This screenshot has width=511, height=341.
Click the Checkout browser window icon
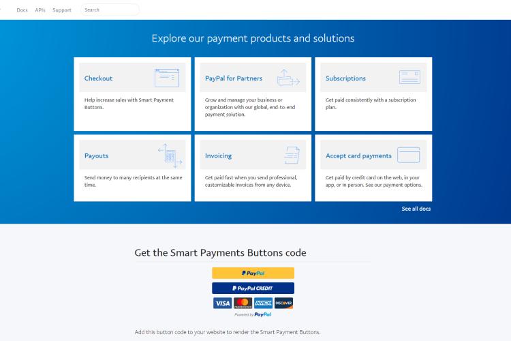point(167,78)
